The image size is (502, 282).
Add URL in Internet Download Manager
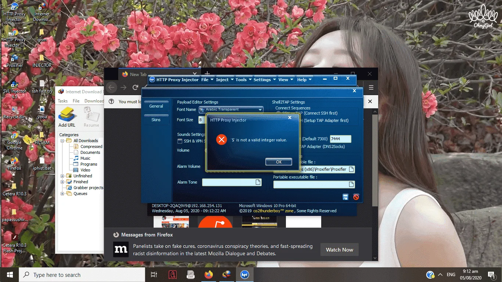(x=67, y=117)
